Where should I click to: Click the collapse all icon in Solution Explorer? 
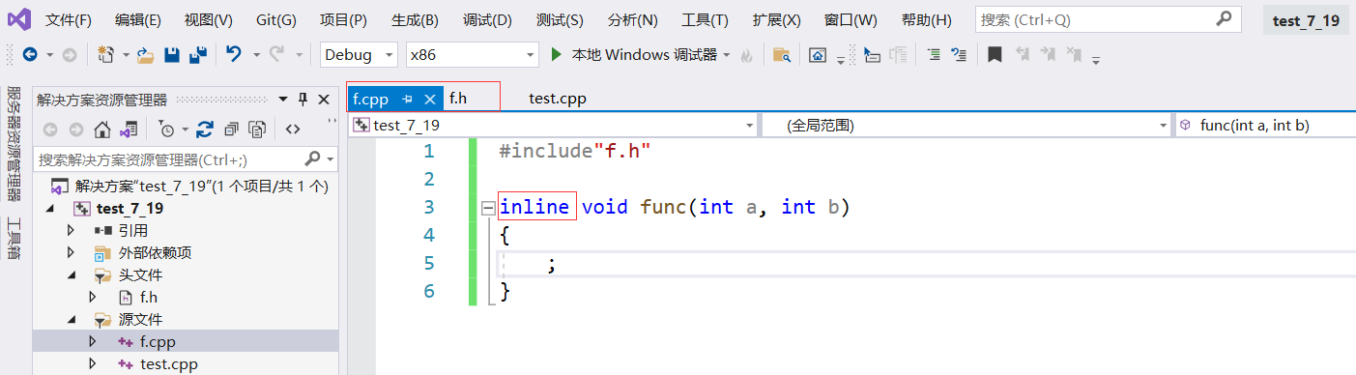(231, 129)
